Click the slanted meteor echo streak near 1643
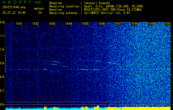Viewport: 173px width, 110px height. [54, 64]
